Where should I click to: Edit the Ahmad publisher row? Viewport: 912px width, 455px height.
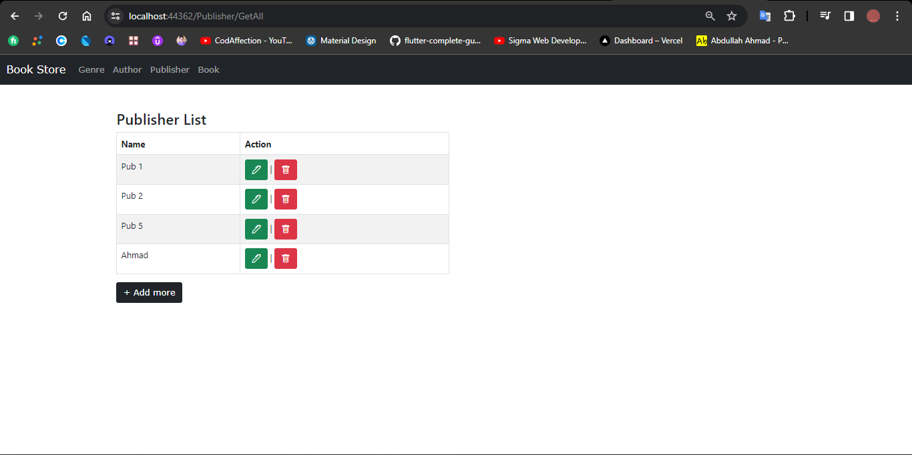coord(256,258)
